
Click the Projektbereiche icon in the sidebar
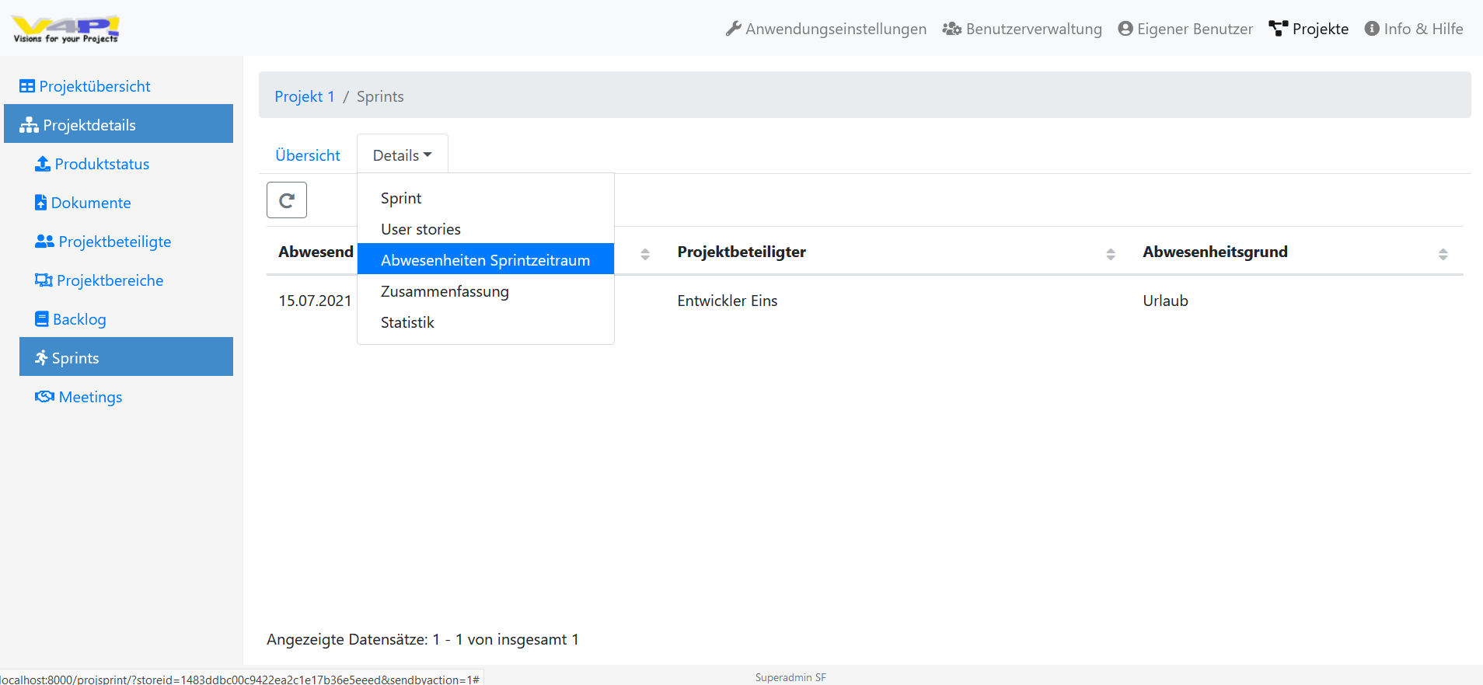[44, 280]
